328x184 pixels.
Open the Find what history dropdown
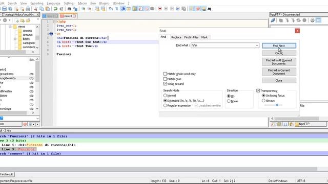click(257, 45)
